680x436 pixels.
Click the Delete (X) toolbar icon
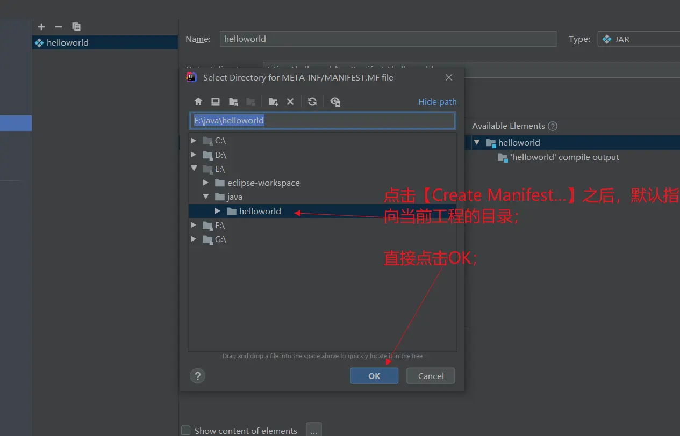point(290,101)
